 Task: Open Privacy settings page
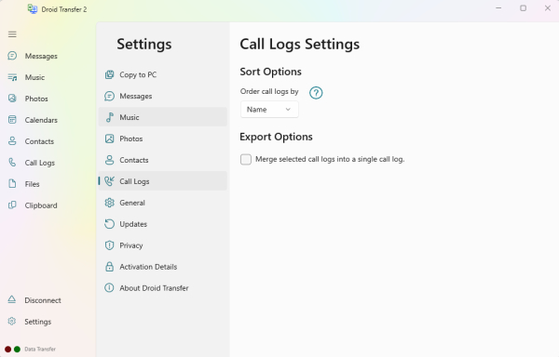point(162,245)
